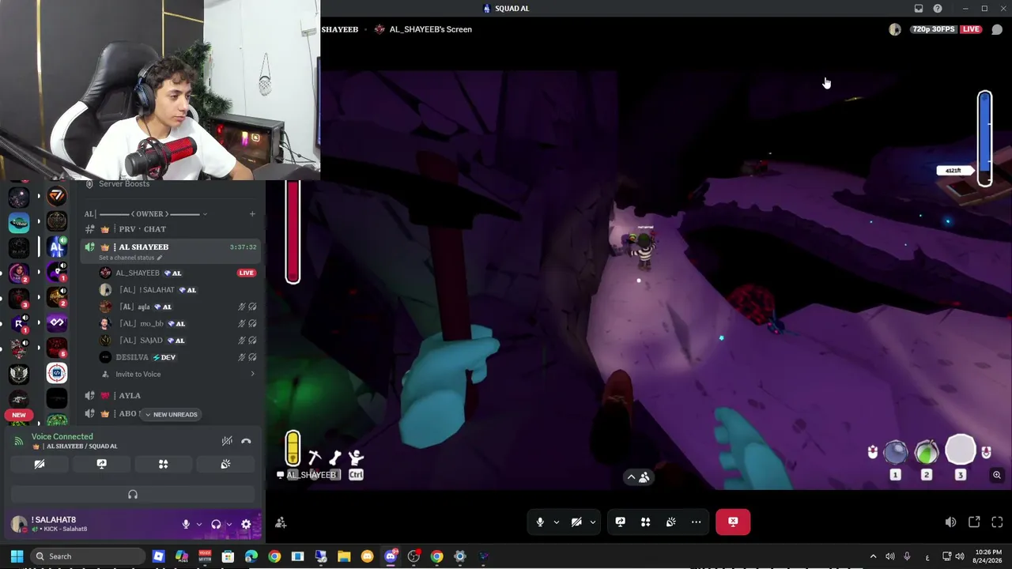
Task: Turn on camera in the voice panel
Action: click(39, 464)
